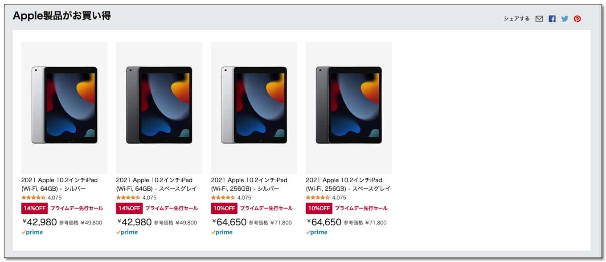Click the prime logo under 256GB Space Gray iPad
This screenshot has width=606, height=262.
tap(317, 232)
